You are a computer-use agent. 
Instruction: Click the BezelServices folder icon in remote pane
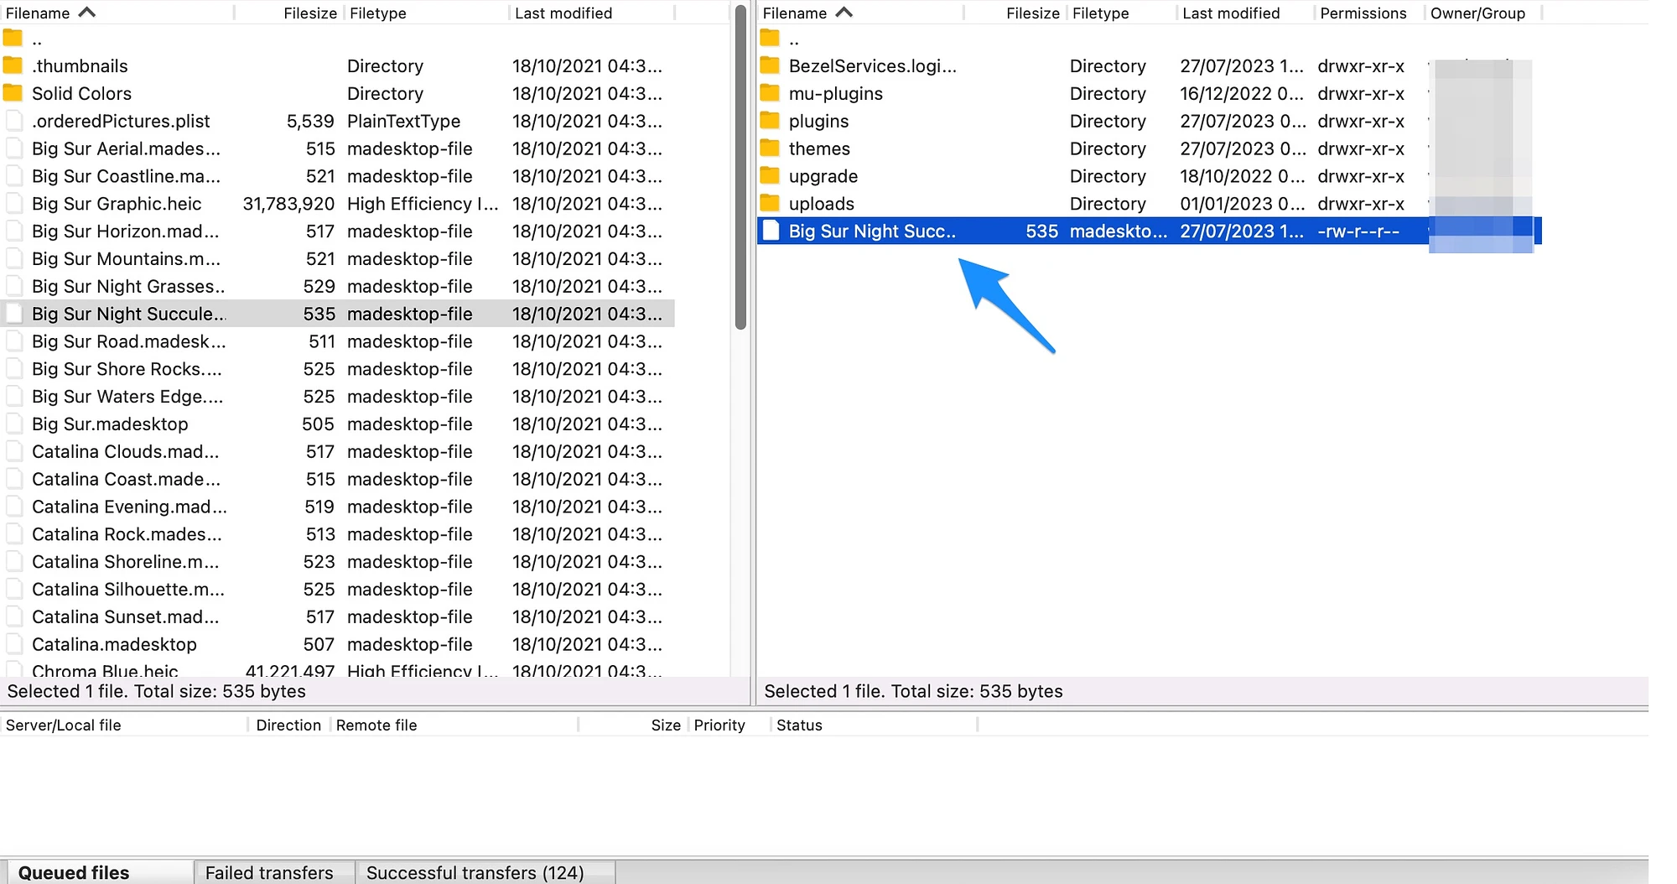pos(770,65)
